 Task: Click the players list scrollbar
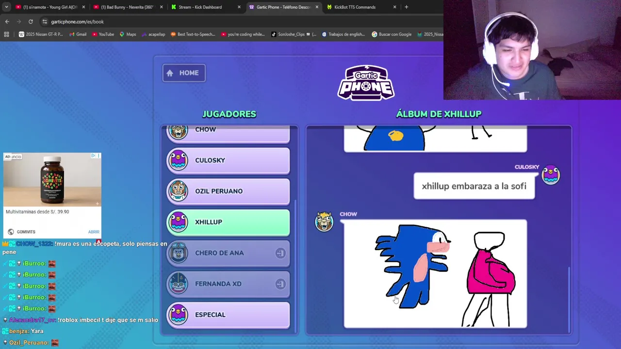click(295, 267)
